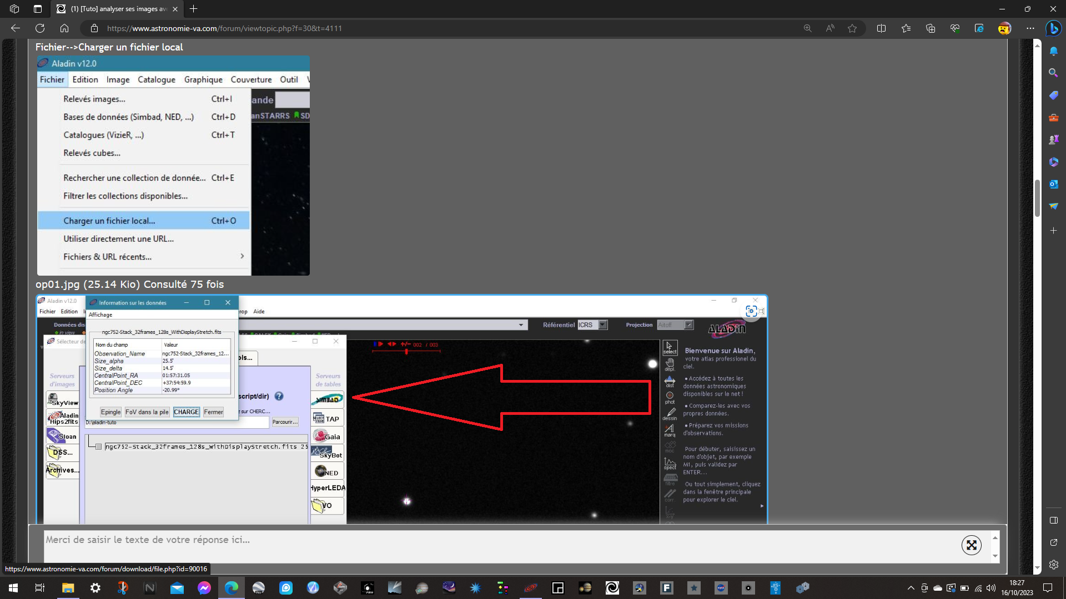Open Browser essentials heart icon
The image size is (1066, 599).
[955, 28]
